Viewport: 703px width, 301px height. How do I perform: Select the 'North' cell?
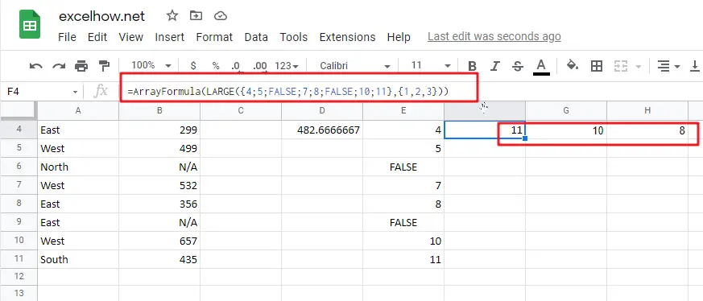click(78, 167)
